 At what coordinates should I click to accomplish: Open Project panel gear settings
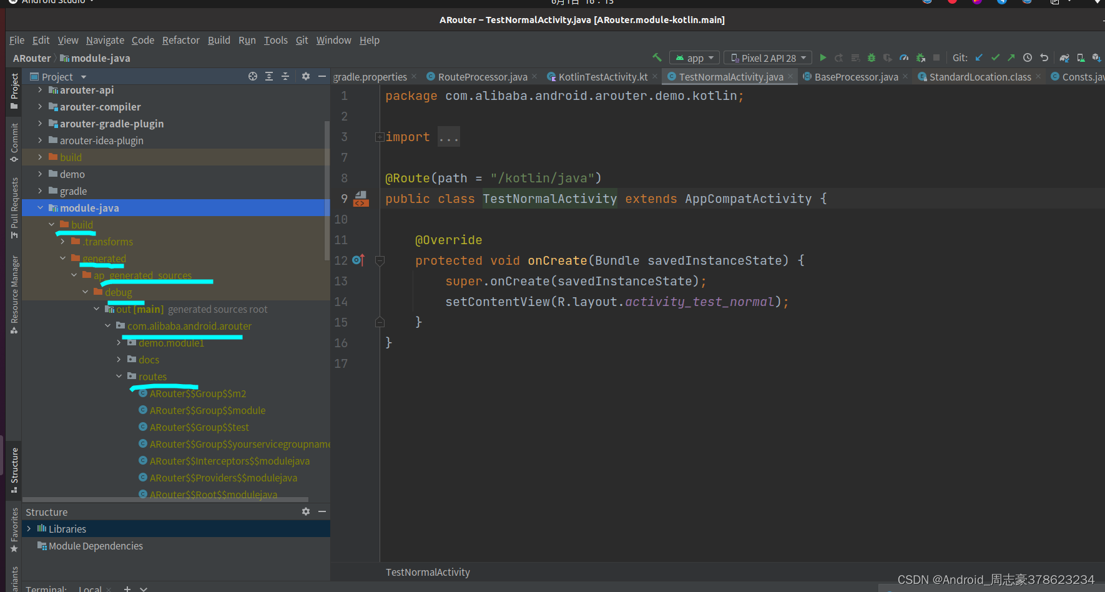[x=306, y=76]
